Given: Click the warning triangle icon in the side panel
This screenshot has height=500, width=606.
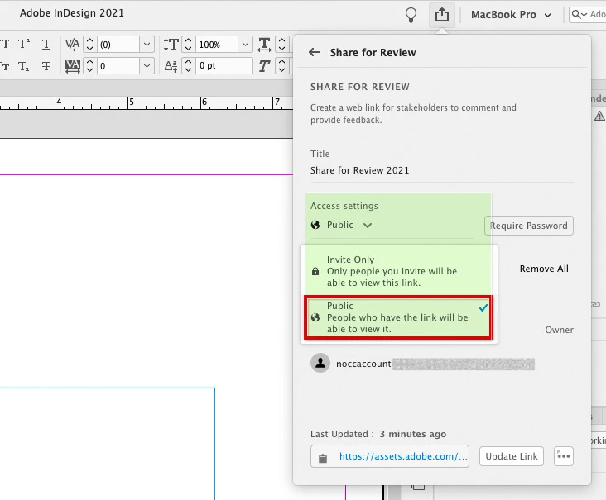Looking at the screenshot, I should coord(599,116).
